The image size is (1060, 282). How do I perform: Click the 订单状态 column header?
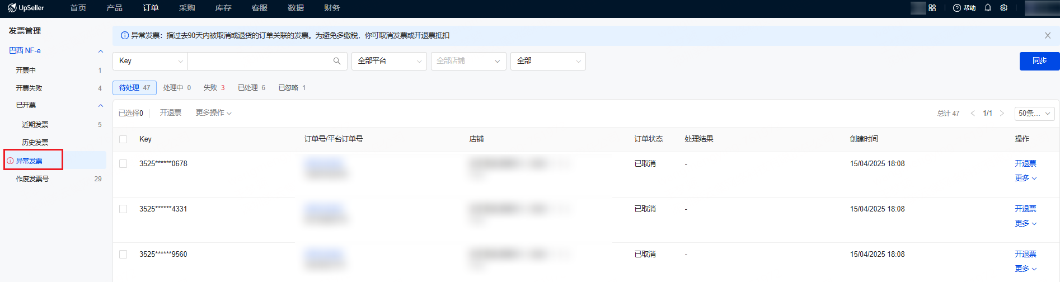point(648,139)
